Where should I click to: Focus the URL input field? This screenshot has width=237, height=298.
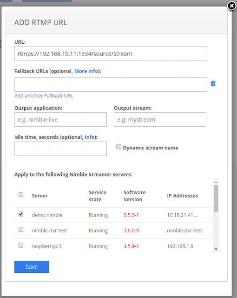coord(111,54)
